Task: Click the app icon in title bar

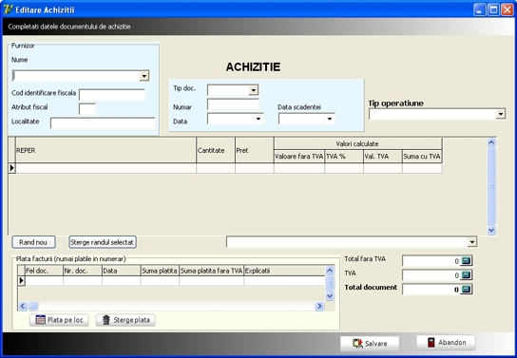Action: pos(8,9)
